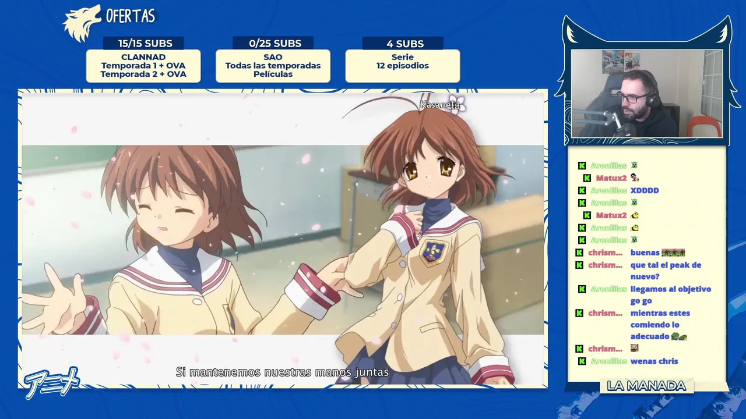
Task: Click Matux2's person emote
Action: (x=635, y=177)
